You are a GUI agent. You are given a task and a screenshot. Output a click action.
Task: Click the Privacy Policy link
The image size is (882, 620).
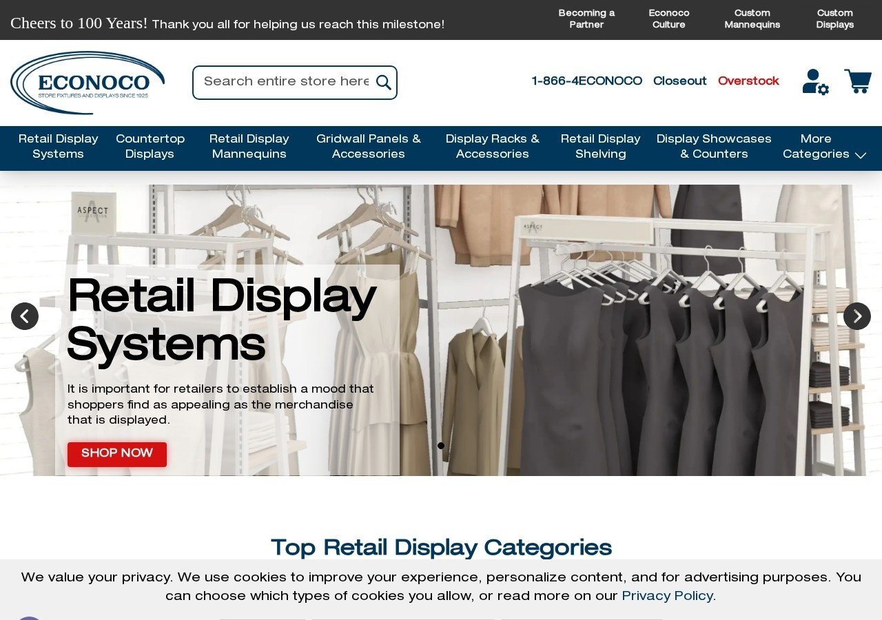point(667,596)
